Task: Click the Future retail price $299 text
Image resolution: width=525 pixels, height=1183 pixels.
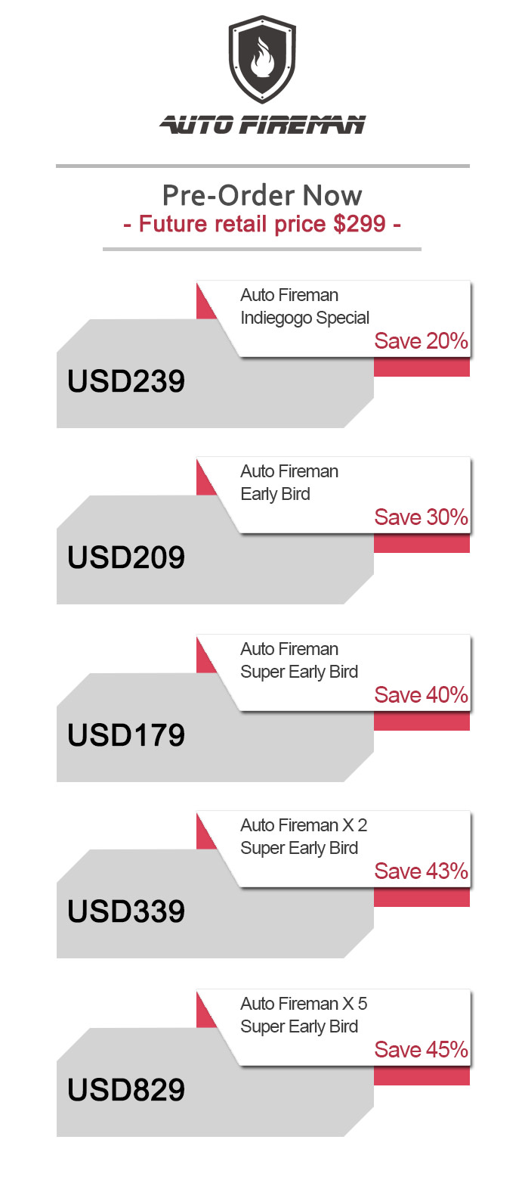Action: [x=262, y=224]
